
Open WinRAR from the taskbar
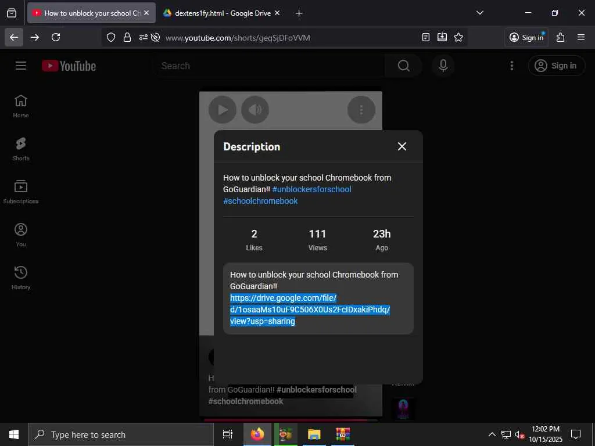point(342,434)
